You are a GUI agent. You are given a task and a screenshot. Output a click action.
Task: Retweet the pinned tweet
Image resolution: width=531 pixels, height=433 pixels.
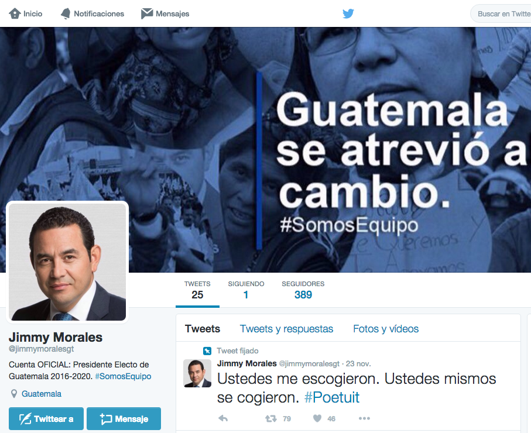coord(270,419)
